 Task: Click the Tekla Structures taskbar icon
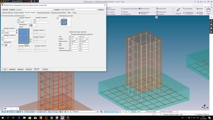click(x=62, y=118)
